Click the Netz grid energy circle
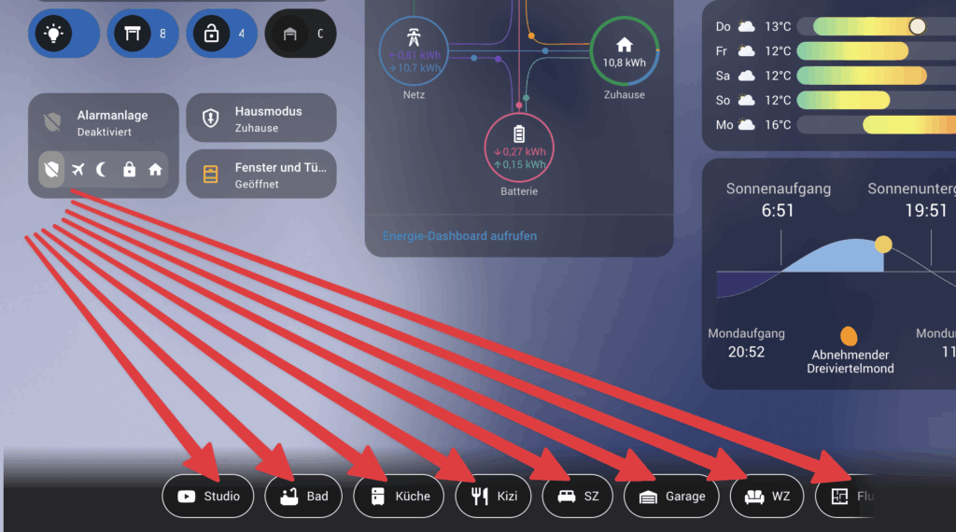The image size is (956, 532). (414, 51)
